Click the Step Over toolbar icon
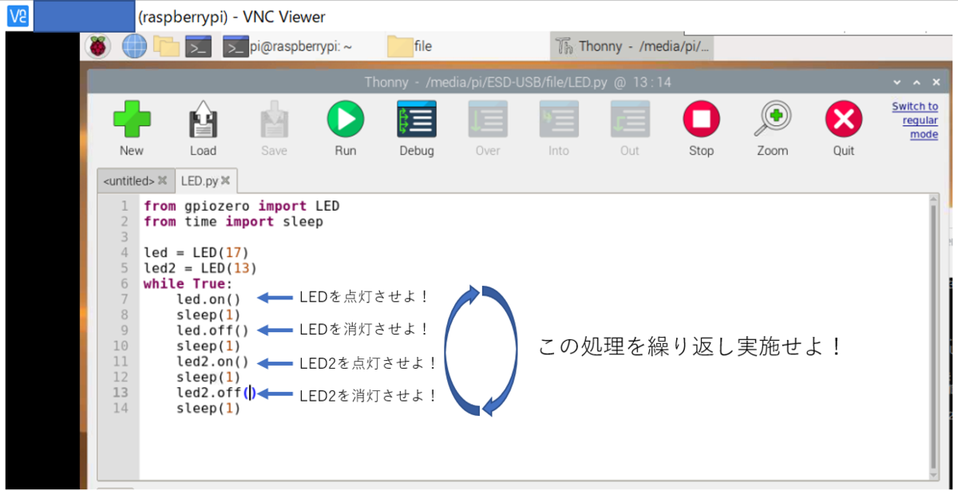958x491 pixels. tap(488, 121)
